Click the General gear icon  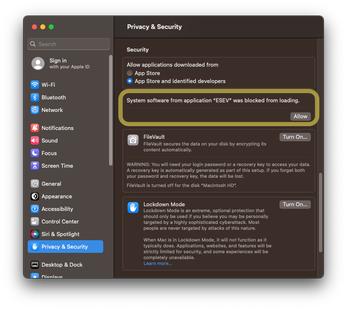point(35,184)
